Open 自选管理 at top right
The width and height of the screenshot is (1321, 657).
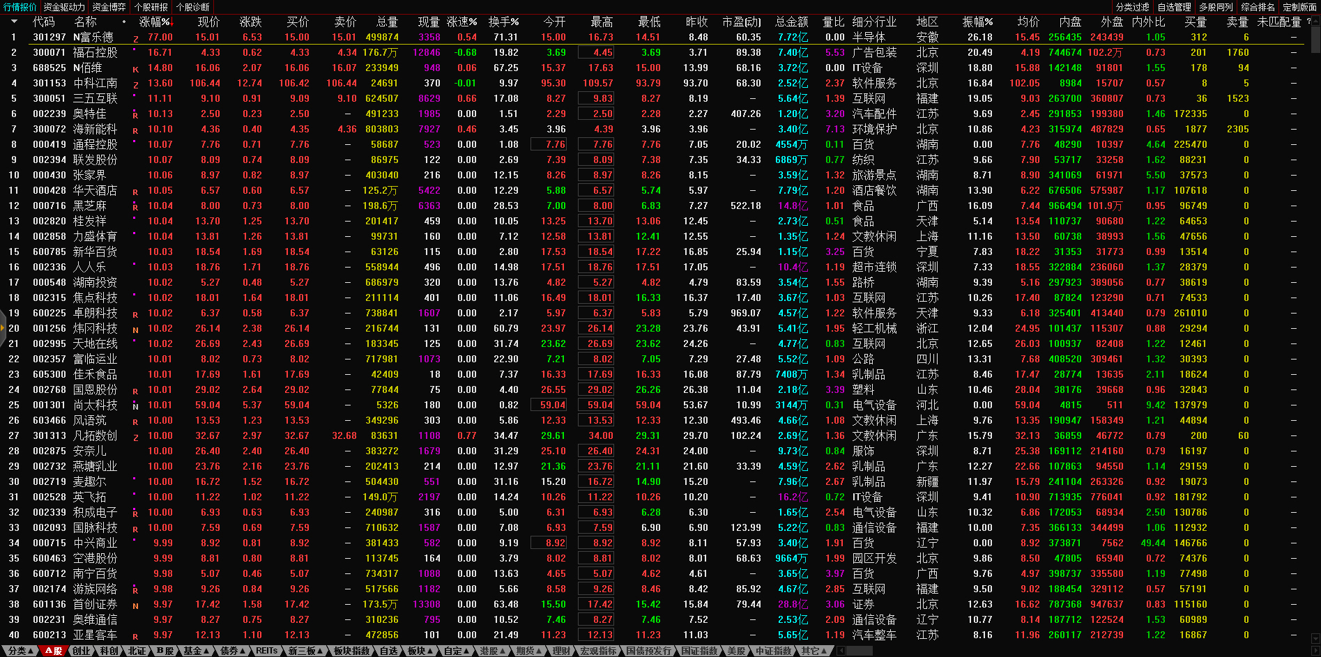coord(1174,7)
